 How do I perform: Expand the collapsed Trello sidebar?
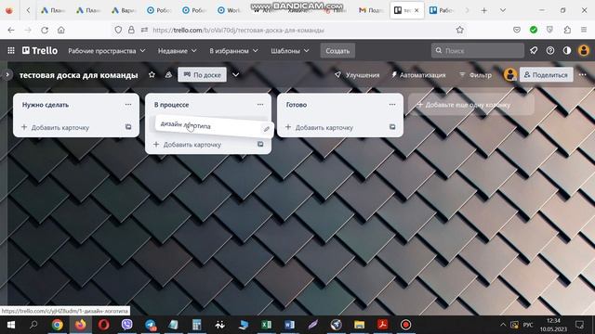[x=7, y=74]
